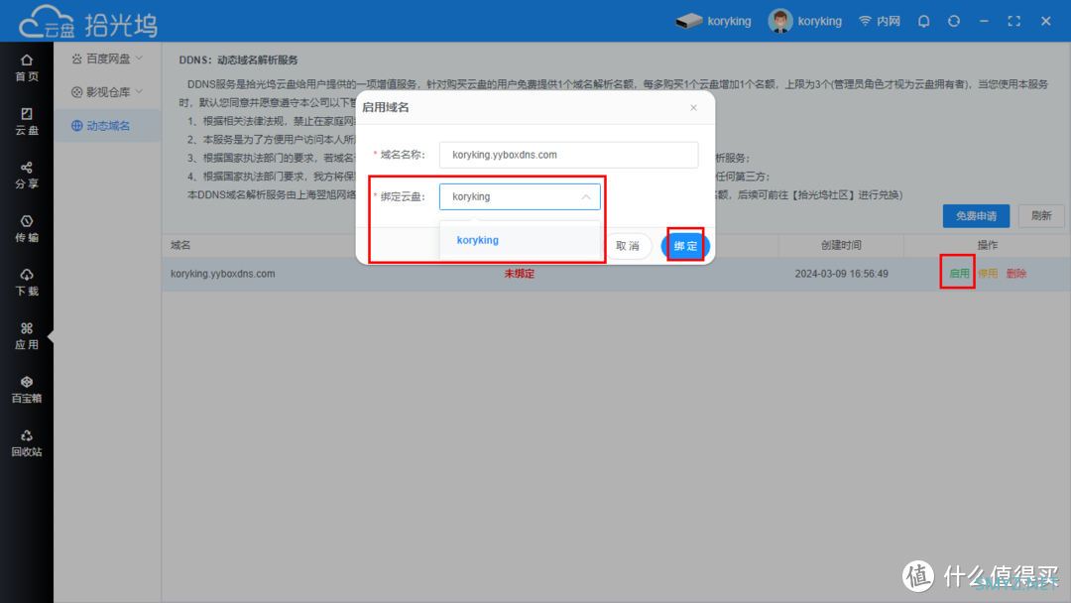The height and width of the screenshot is (603, 1071).
Task: Select the 动态域名 menu item
Action: pos(107,126)
